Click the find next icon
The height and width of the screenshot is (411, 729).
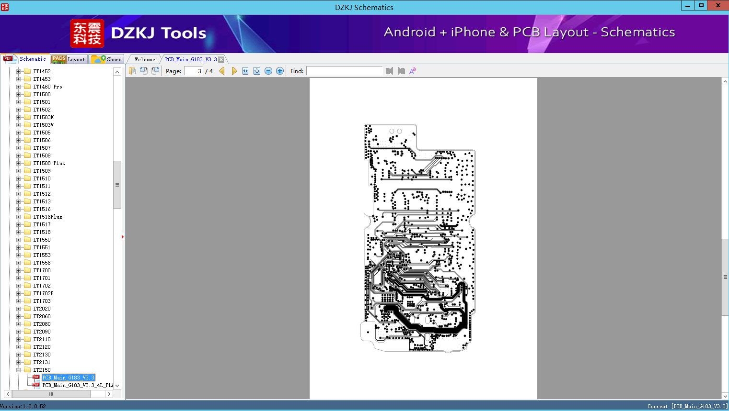(x=401, y=71)
